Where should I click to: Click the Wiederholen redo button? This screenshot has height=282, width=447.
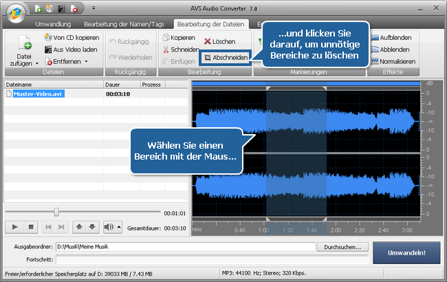click(x=131, y=57)
